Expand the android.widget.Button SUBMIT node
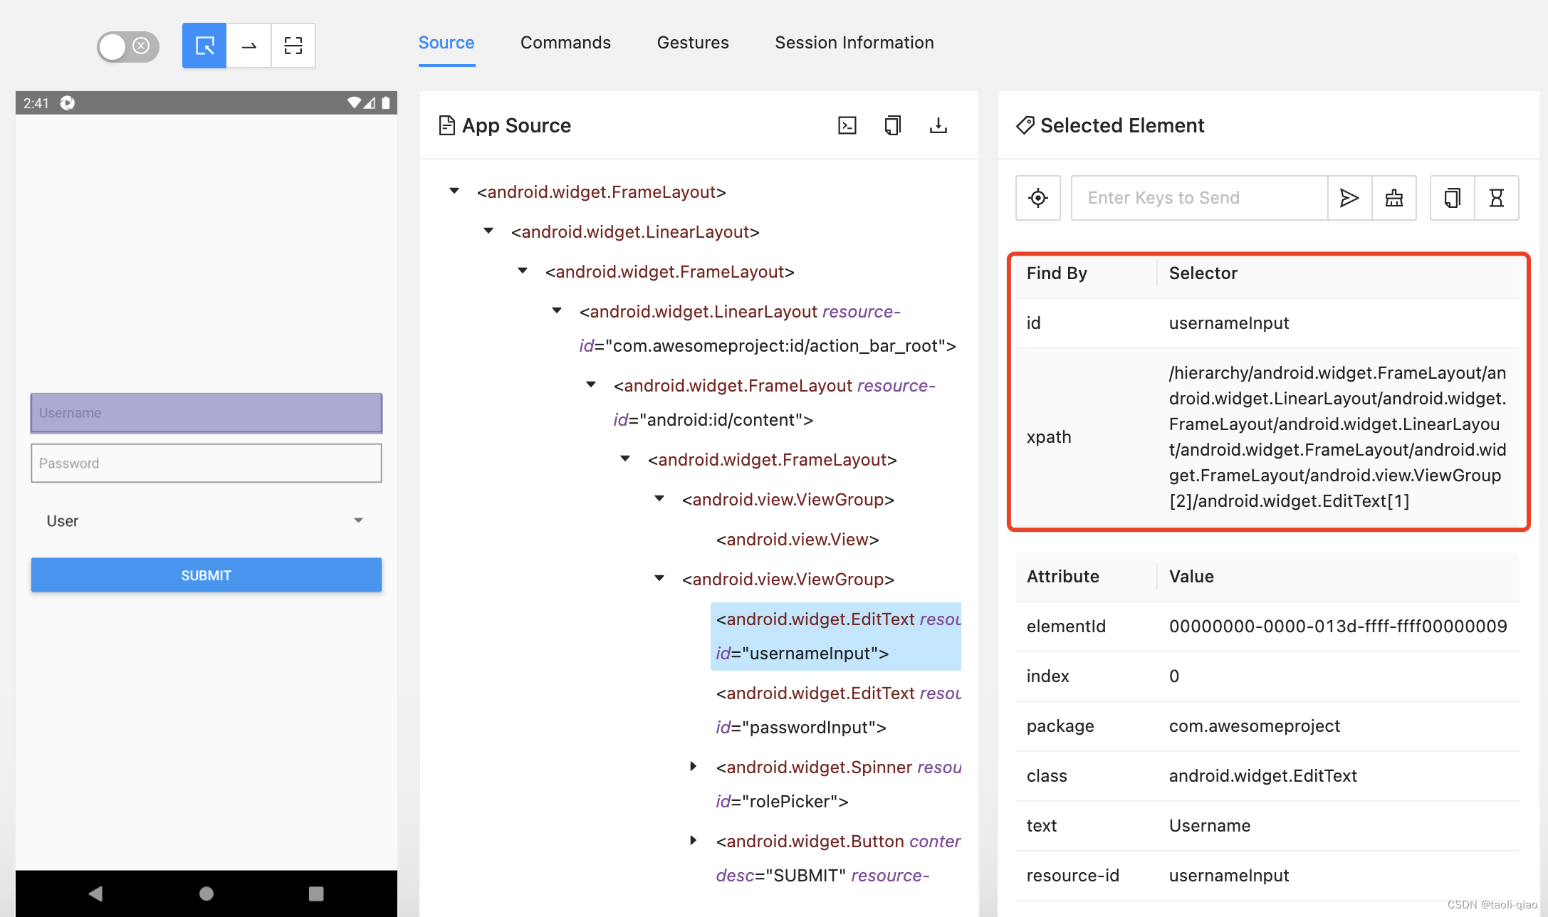The image size is (1548, 917). pyautogui.click(x=693, y=840)
